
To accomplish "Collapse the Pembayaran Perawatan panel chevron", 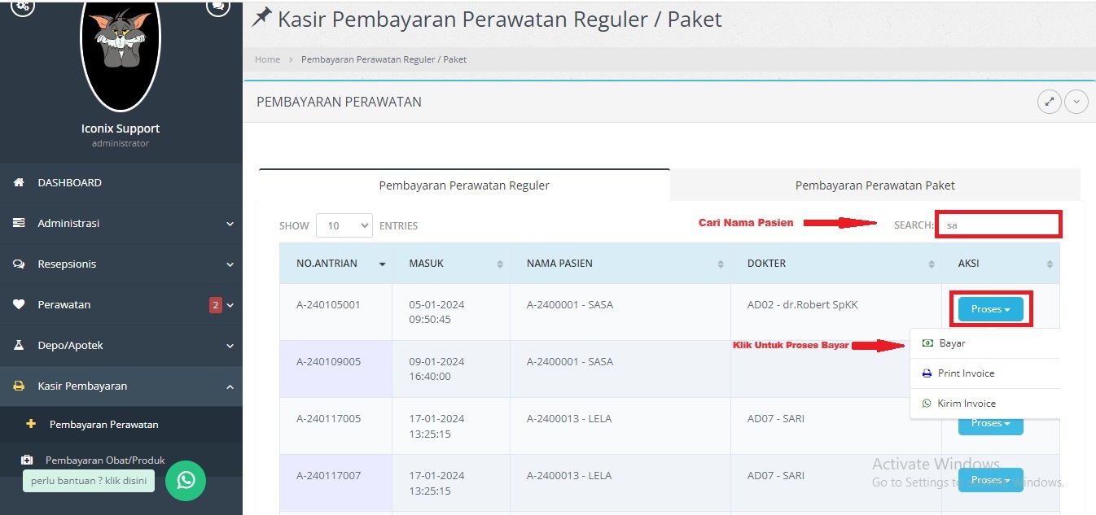I will 1076,102.
